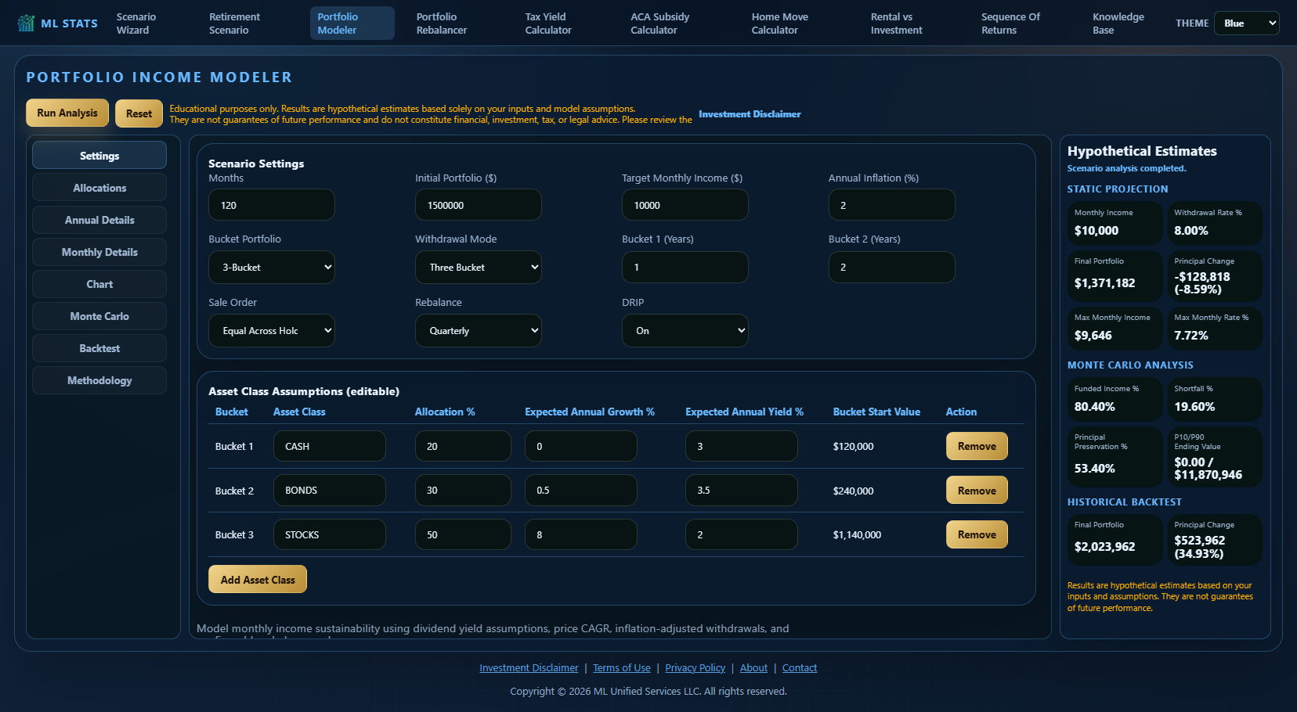
Task: Go to Rental vs Investment
Action: pyautogui.click(x=897, y=23)
